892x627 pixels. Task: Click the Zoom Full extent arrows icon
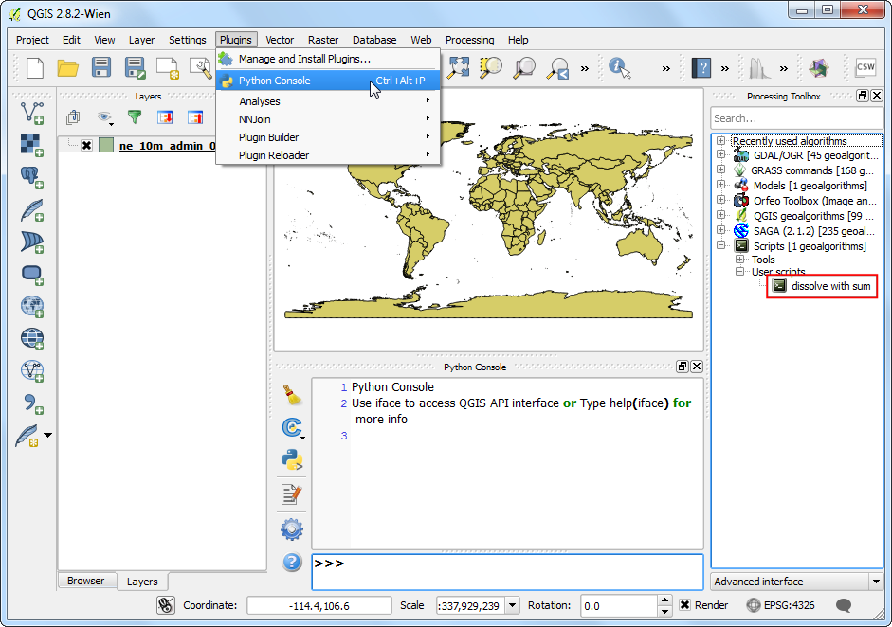pos(458,67)
